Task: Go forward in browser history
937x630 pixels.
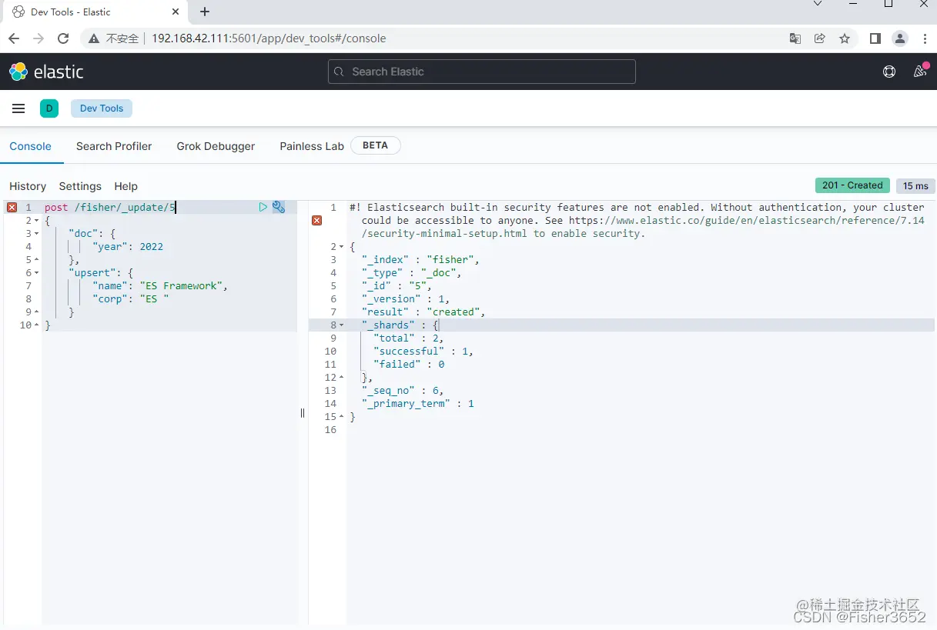Action: coord(38,38)
